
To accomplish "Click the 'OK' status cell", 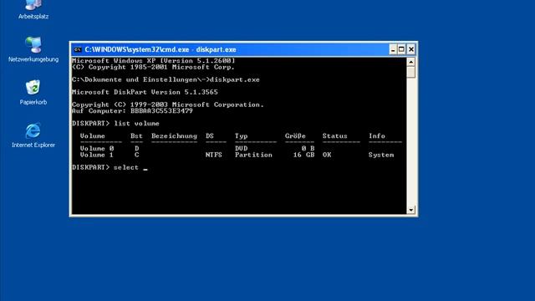I will 327,155.
